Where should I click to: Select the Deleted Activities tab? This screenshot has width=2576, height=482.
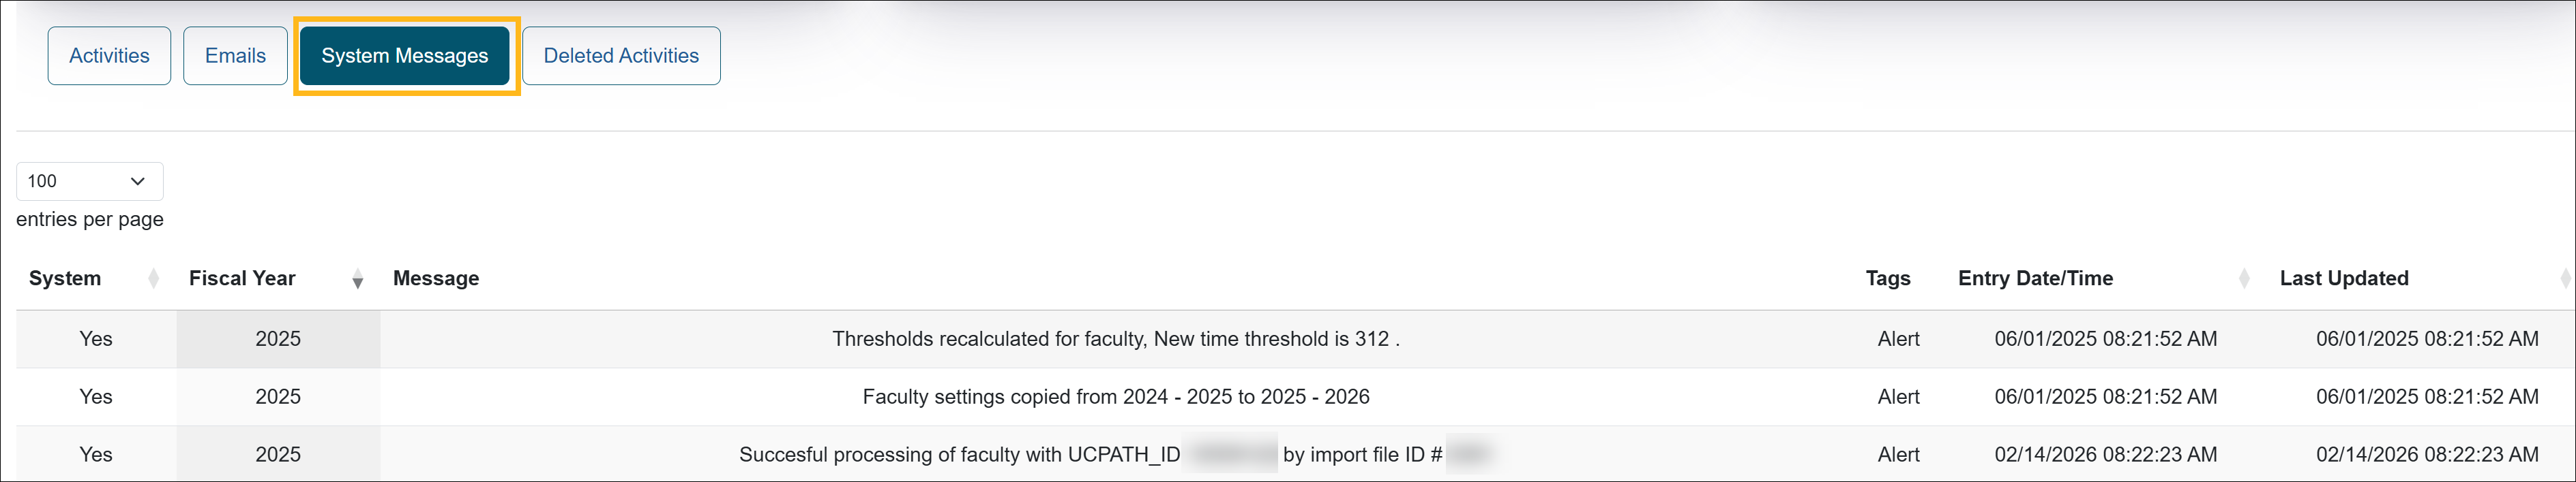tap(621, 55)
